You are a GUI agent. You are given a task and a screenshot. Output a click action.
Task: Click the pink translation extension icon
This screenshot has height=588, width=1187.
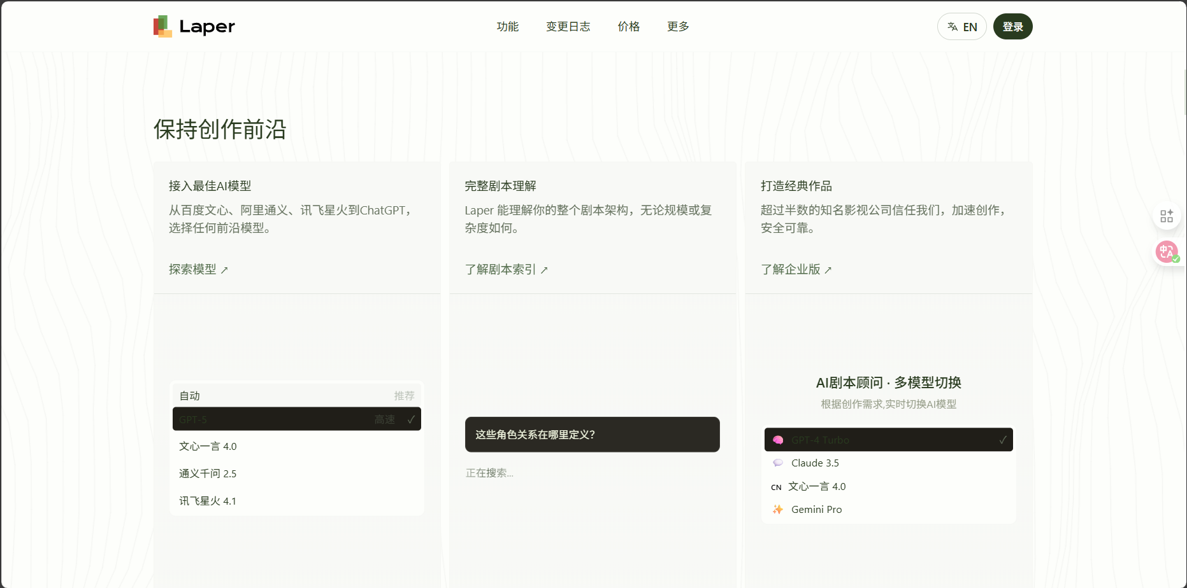pos(1167,252)
